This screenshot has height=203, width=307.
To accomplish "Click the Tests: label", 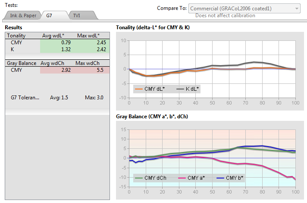I will [x=11, y=5].
